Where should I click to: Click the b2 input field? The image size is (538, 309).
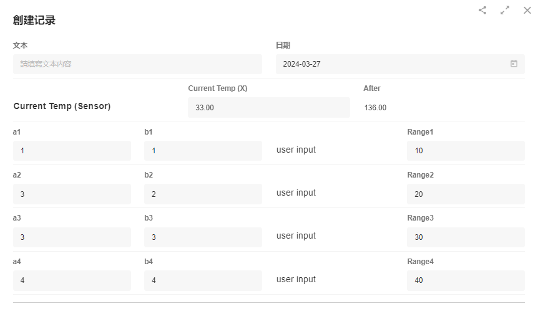tap(203, 194)
